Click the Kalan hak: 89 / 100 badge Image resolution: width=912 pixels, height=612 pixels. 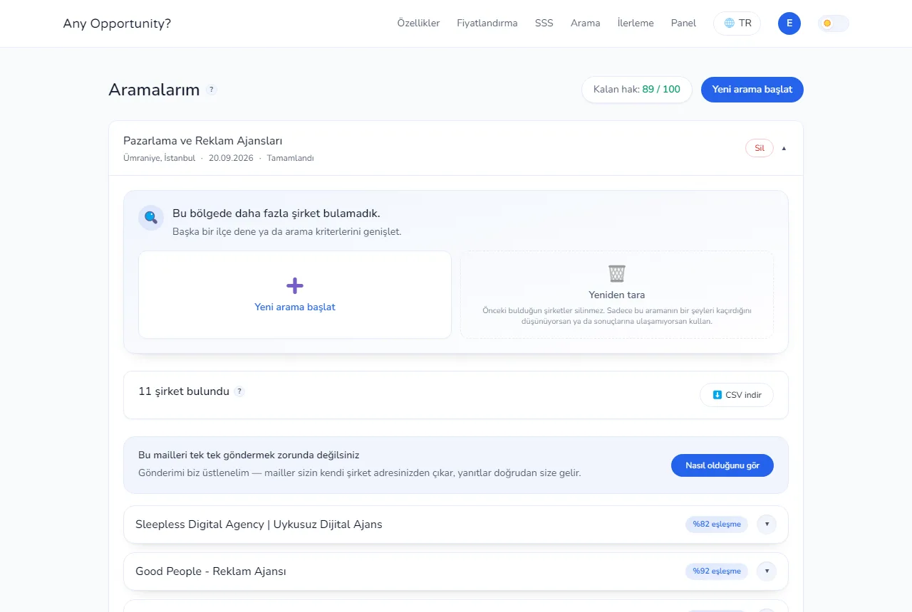tap(637, 90)
